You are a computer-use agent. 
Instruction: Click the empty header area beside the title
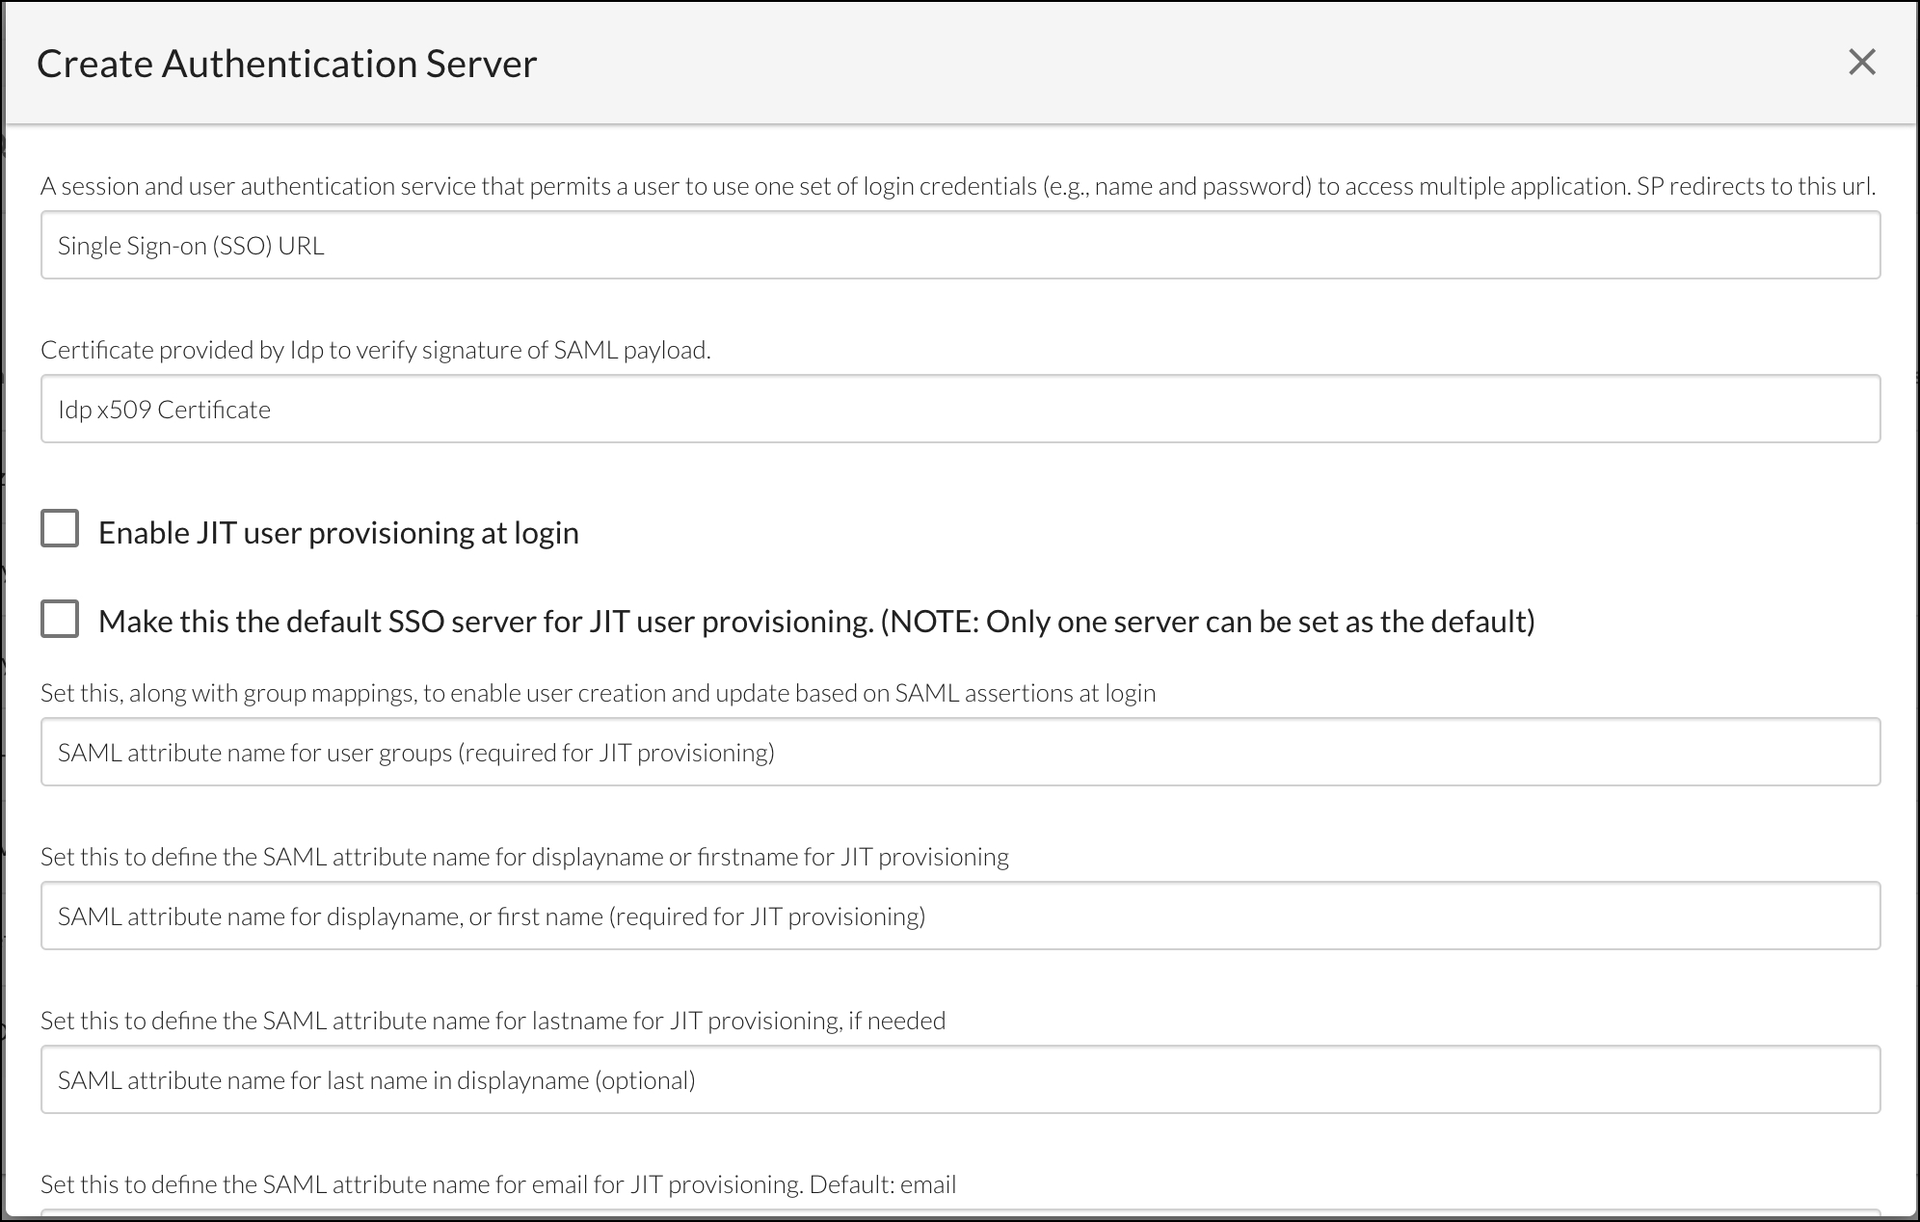[1157, 64]
